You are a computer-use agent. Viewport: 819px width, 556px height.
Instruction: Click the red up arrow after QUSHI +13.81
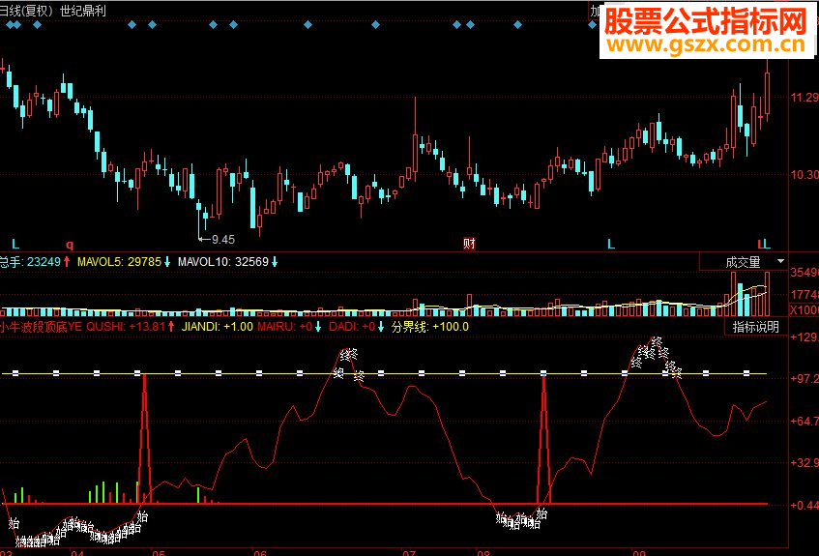171,327
